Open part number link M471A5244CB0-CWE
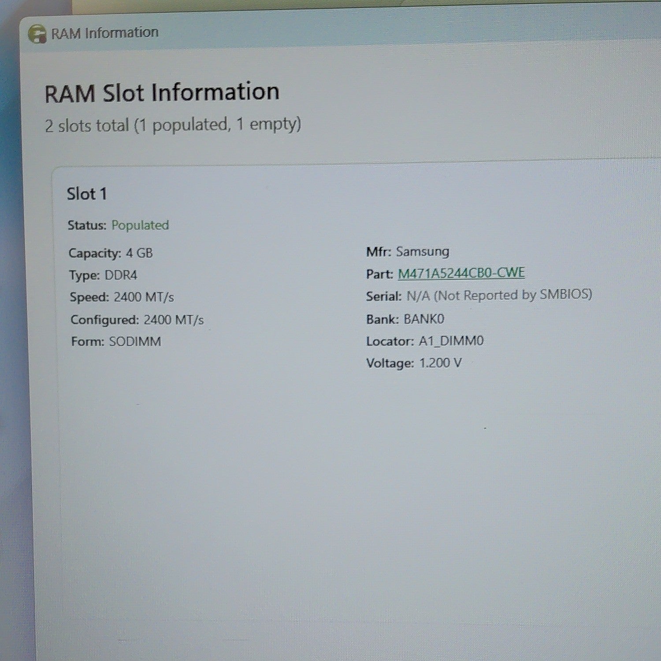Viewport: 661px width, 661px height. click(461, 273)
